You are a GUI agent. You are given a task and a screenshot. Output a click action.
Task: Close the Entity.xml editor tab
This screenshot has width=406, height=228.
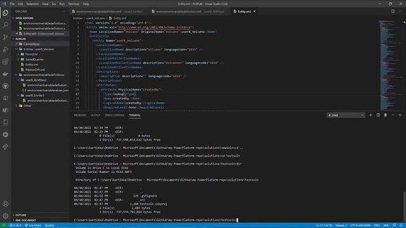tap(254, 11)
